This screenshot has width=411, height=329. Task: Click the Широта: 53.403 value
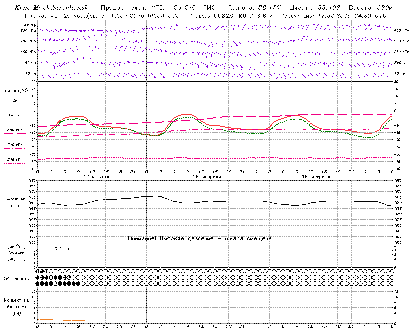pos(314,8)
